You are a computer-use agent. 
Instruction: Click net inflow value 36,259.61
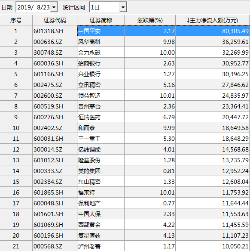[235, 42]
